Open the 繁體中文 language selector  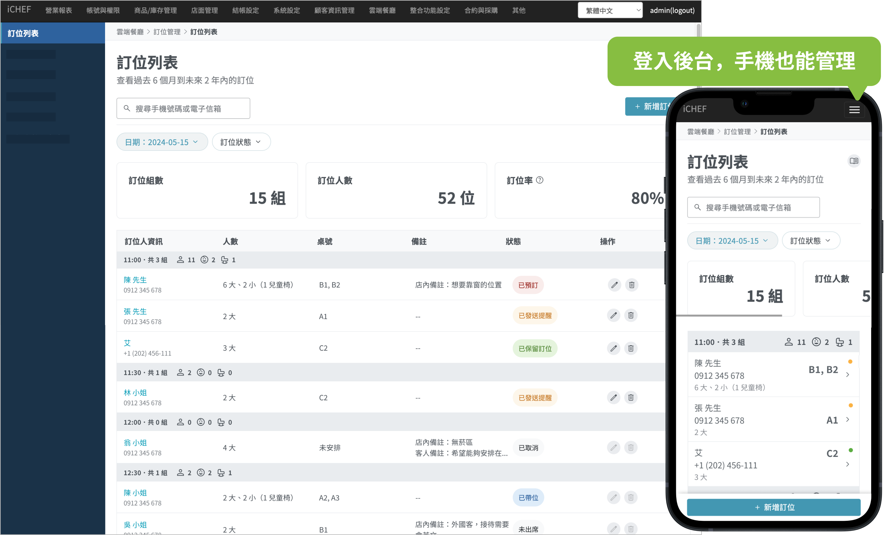tap(610, 10)
